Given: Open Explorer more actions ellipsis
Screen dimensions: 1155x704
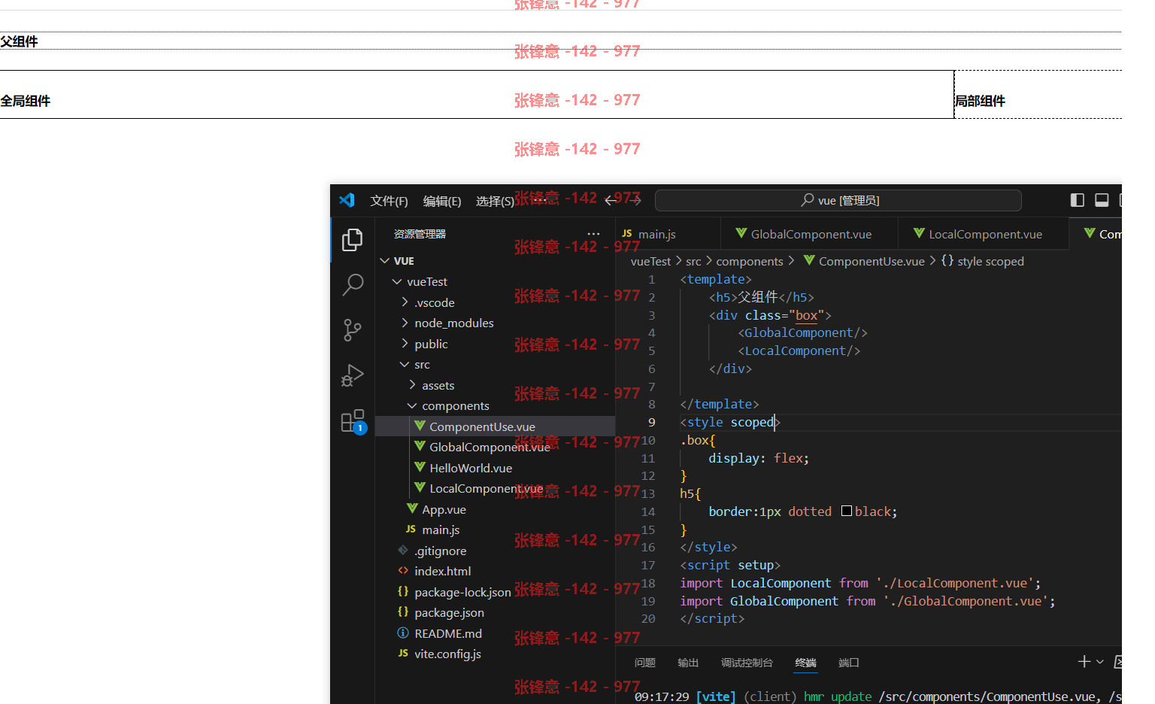Looking at the screenshot, I should click(x=593, y=234).
